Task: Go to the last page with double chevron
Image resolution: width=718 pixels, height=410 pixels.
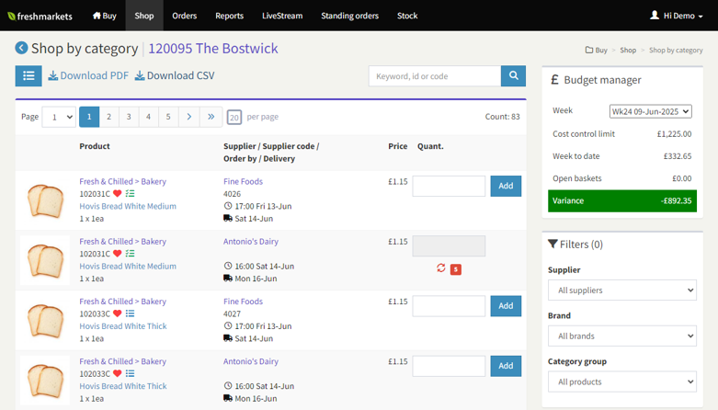Action: click(211, 117)
